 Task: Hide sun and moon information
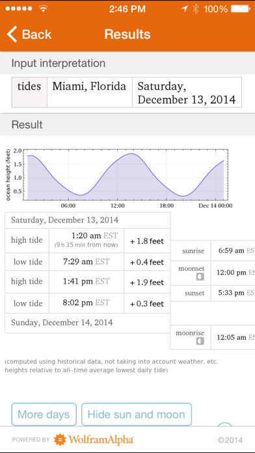tap(137, 415)
